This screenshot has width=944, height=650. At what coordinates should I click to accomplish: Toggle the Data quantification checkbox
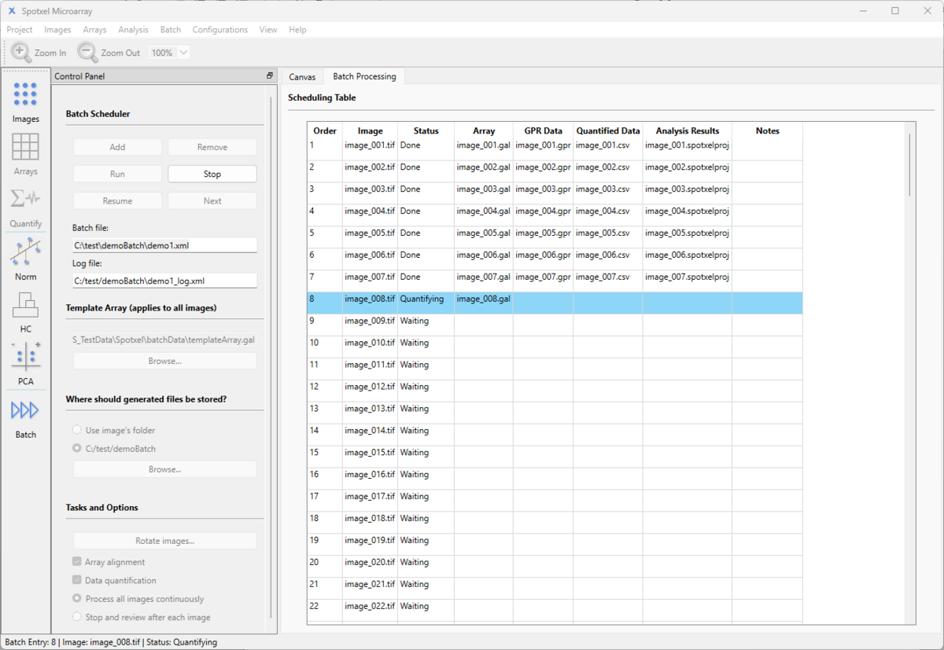pyautogui.click(x=77, y=580)
